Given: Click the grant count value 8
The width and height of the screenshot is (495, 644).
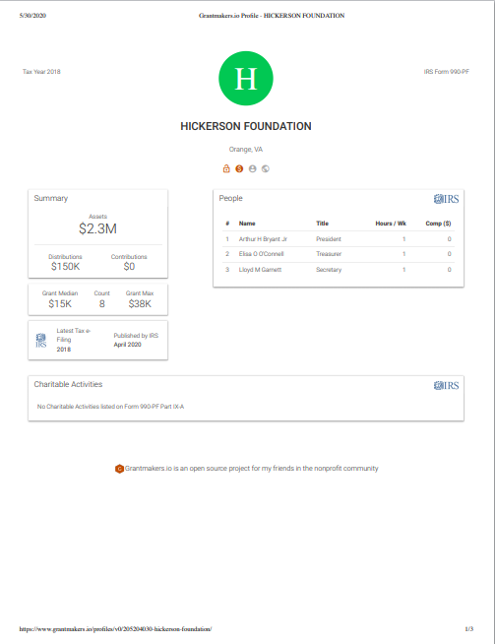Looking at the screenshot, I should point(101,303).
